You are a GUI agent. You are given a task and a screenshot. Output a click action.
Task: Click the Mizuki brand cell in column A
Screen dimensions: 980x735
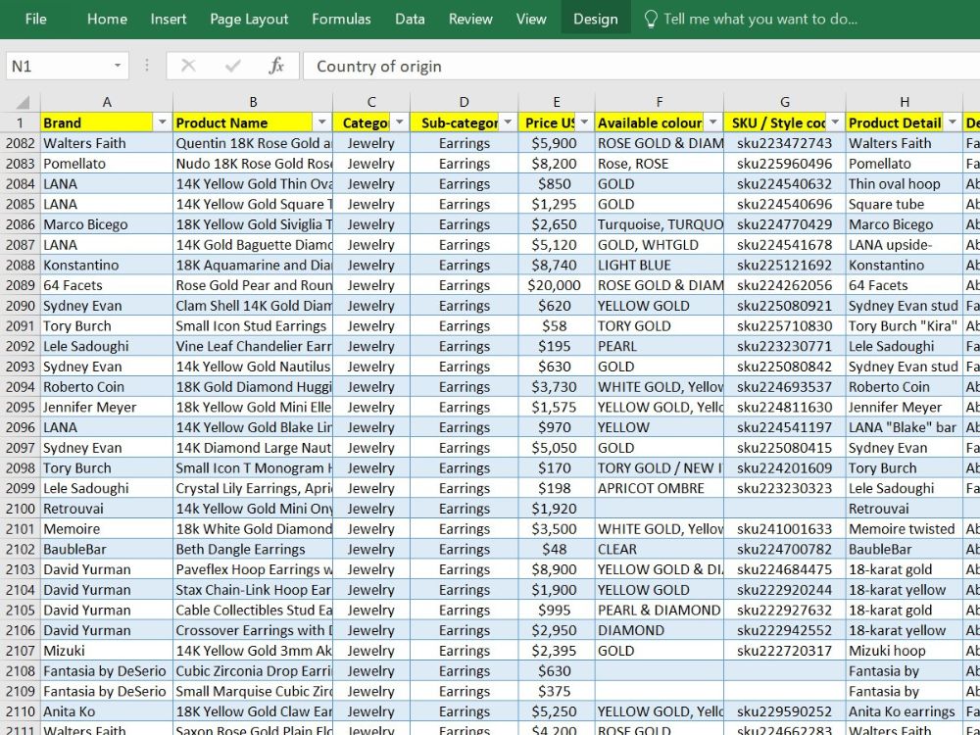point(107,651)
